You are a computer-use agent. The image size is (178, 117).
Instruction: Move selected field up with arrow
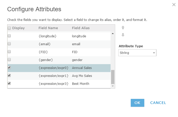(x=123, y=28)
